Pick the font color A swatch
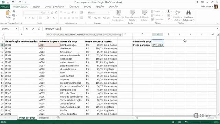The width and height of the screenshot is (220, 124). coord(54,18)
